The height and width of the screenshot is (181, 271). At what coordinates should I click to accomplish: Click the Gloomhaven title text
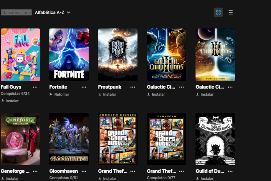click(64, 171)
